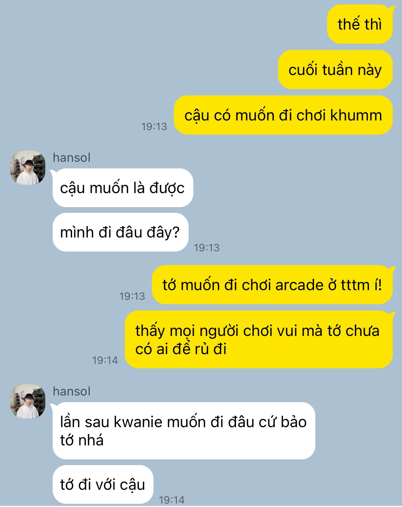Tap the 'cậu có muốn đi chơi khumm' bubble
The height and width of the screenshot is (507, 402).
pyautogui.click(x=283, y=115)
